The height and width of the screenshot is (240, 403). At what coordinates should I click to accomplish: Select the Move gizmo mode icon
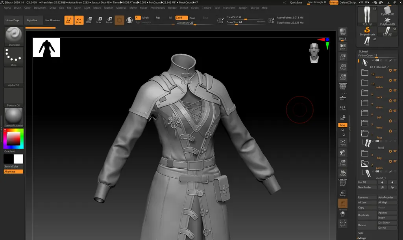(89, 20)
